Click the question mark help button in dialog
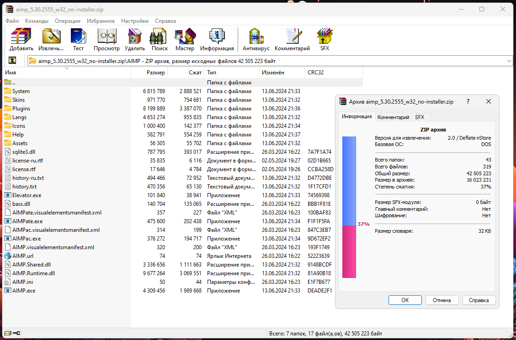The height and width of the screenshot is (340, 516). click(468, 101)
